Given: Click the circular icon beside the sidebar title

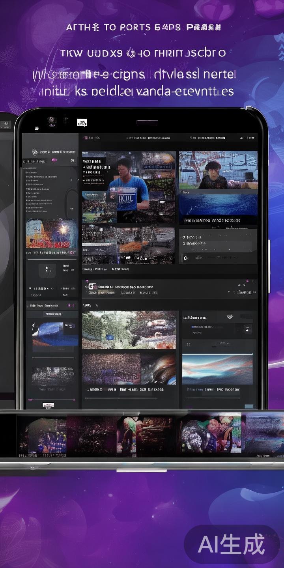Looking at the screenshot, I should [x=35, y=151].
